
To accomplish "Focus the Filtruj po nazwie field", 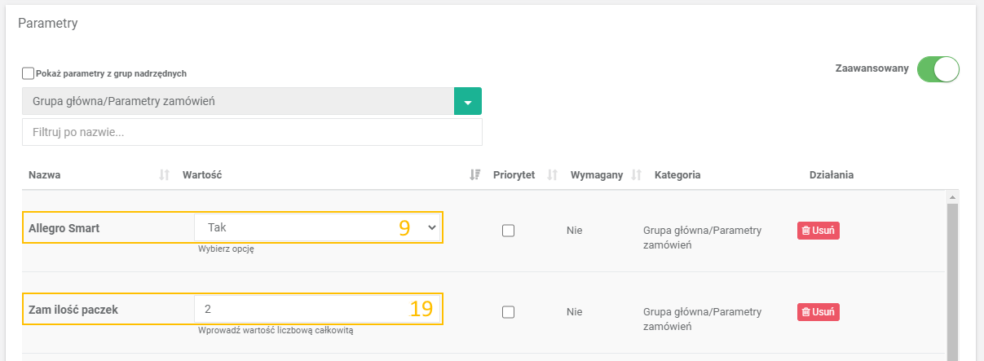I will (252, 132).
